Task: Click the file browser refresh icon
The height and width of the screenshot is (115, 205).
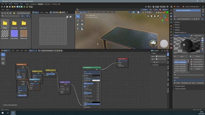Action: pyautogui.click(x=10, y=13)
